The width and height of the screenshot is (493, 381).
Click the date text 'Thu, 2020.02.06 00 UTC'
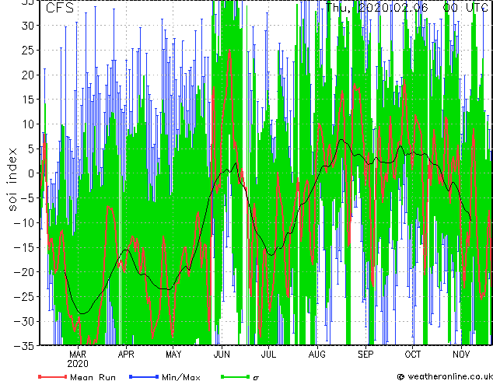tap(406, 7)
